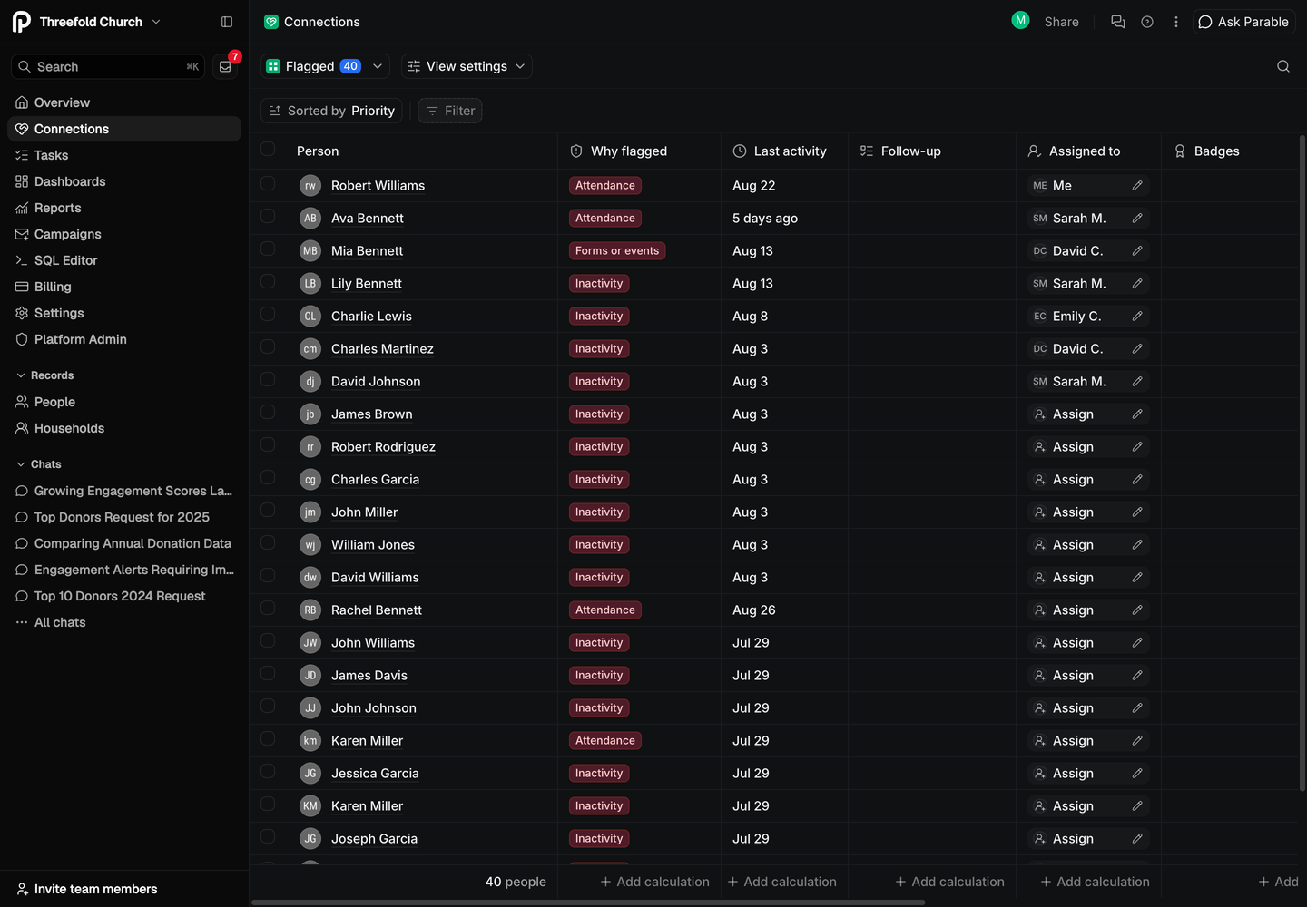Go to Overview in sidebar
Viewport: 1307px width, 907px height.
click(124, 102)
